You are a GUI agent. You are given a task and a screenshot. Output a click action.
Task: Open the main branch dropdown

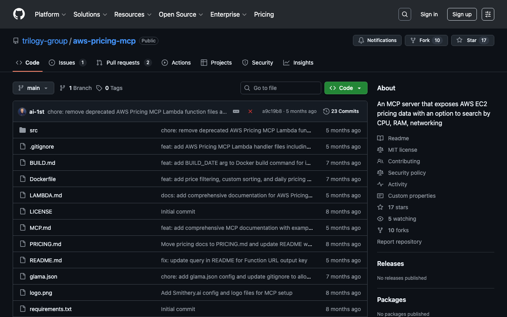[33, 88]
